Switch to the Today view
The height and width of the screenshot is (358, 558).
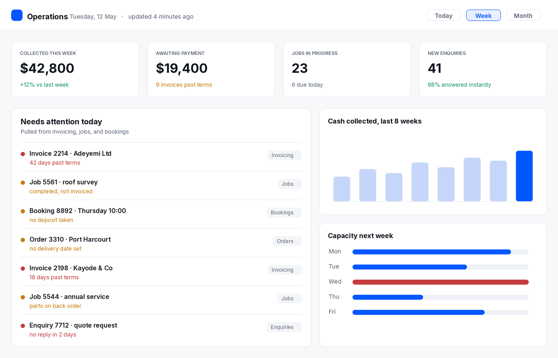coord(444,16)
